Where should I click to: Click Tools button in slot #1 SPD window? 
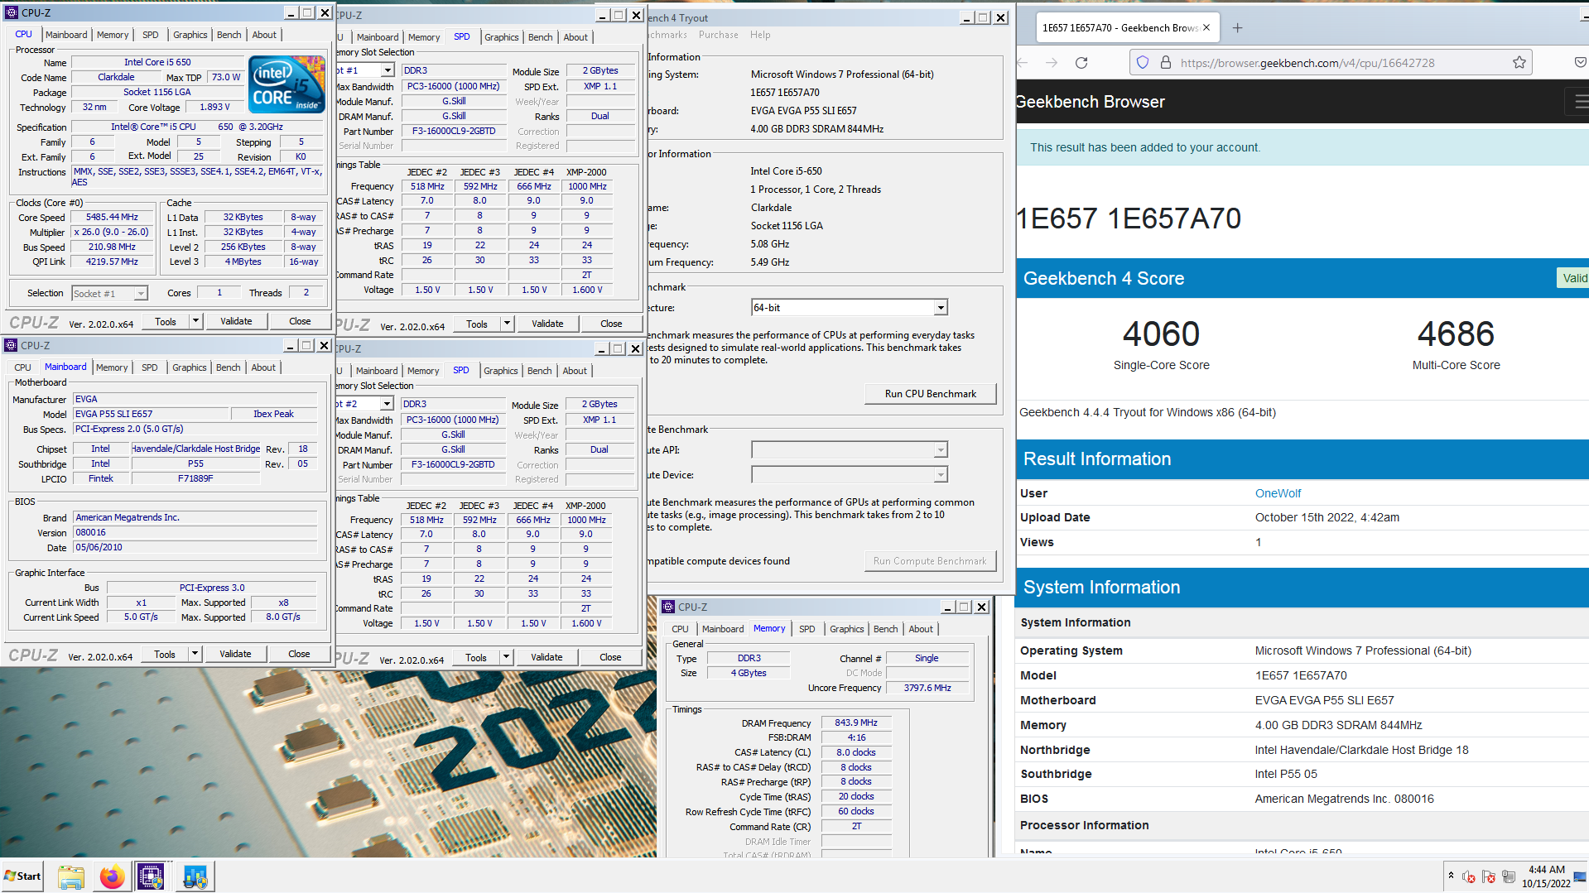(477, 324)
